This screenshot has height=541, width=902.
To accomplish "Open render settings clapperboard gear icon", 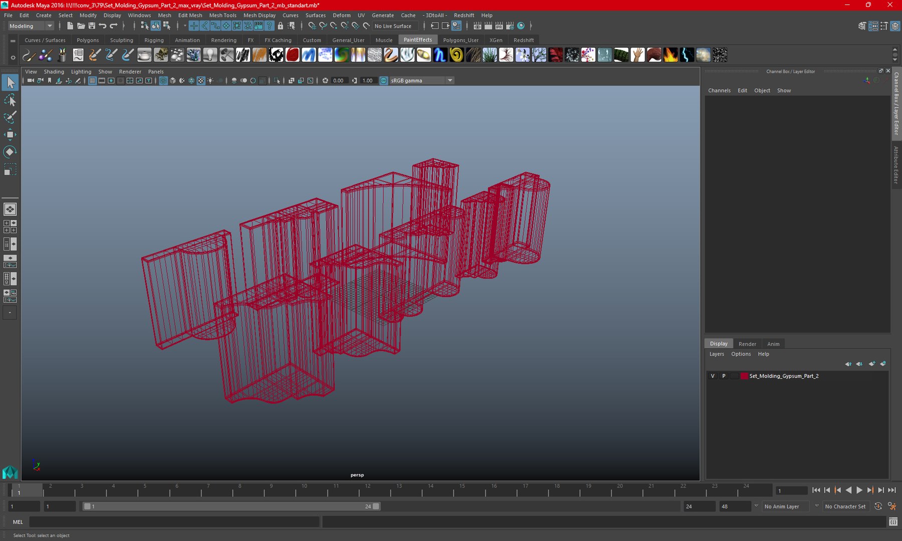I will (510, 26).
